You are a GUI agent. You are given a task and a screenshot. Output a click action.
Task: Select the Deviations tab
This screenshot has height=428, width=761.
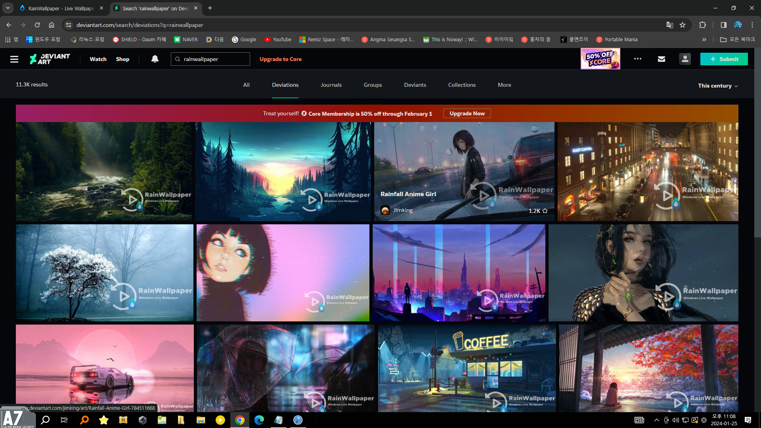285,85
